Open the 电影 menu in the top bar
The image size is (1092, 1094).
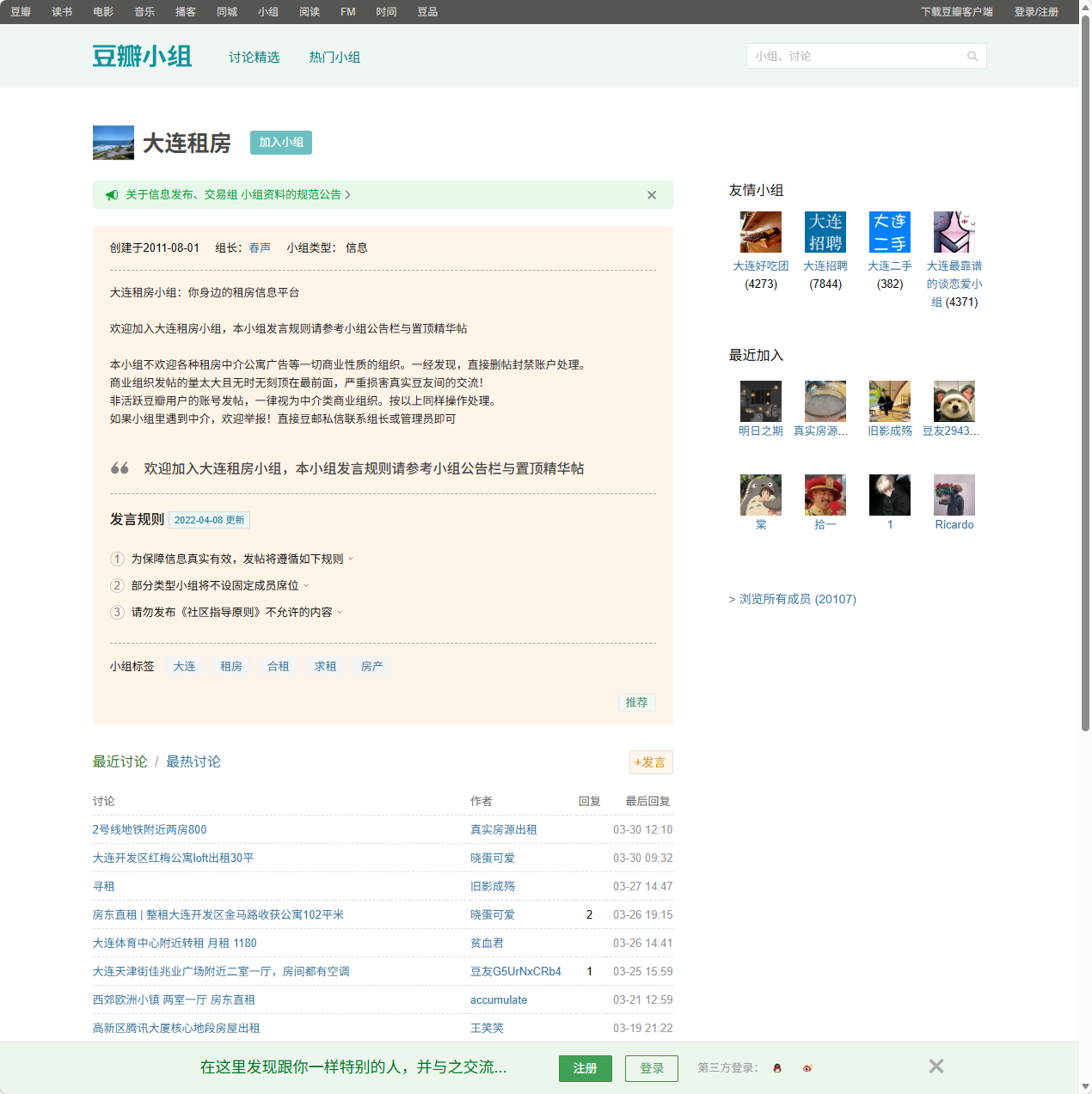[102, 11]
